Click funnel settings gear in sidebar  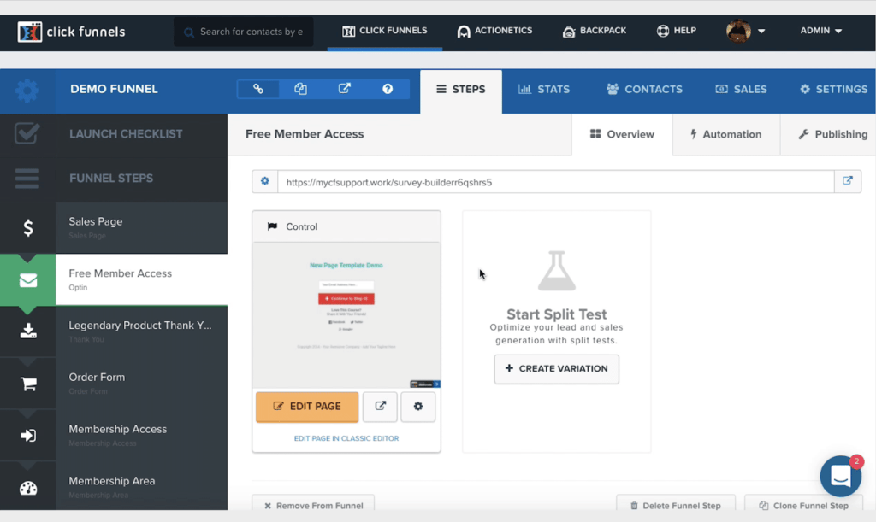tap(27, 91)
